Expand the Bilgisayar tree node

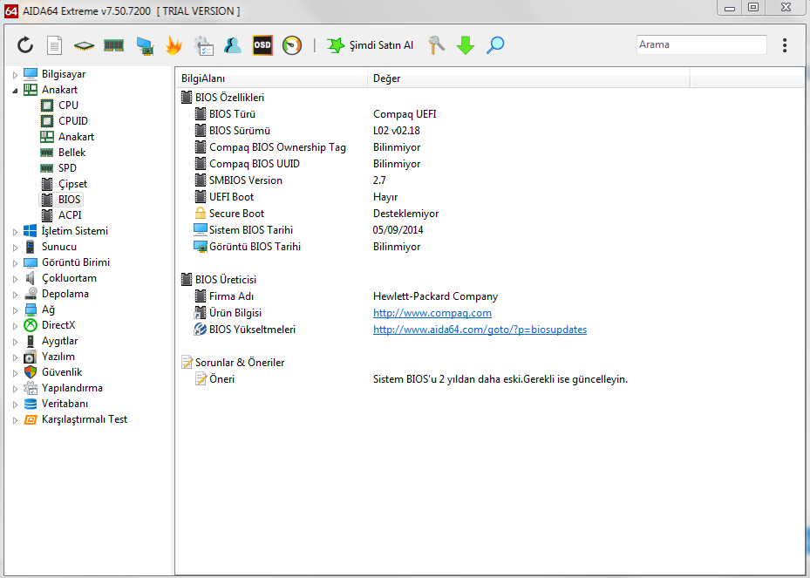15,75
